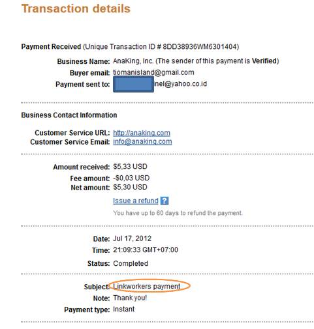Viewport: 314px width, 329px height.
Task: Open the http://anaking.com customer service URL
Action: [142, 133]
